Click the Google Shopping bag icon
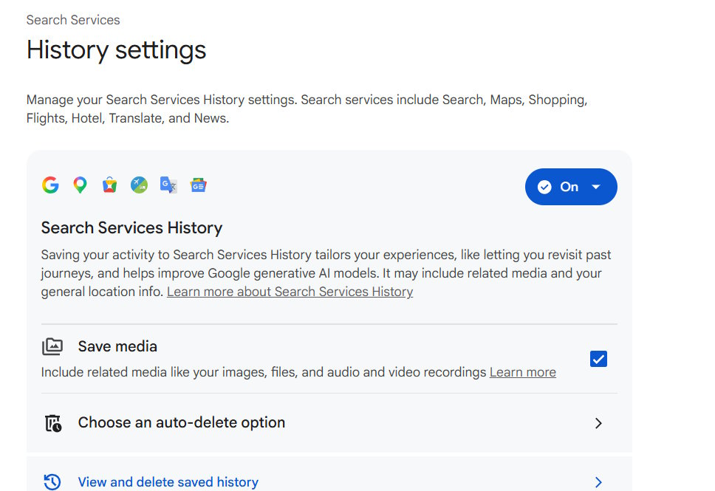The image size is (715, 491). pos(109,185)
